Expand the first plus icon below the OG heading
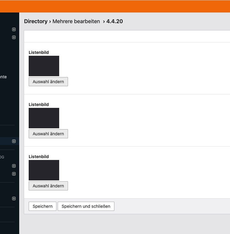230x234 pixels. (14, 166)
